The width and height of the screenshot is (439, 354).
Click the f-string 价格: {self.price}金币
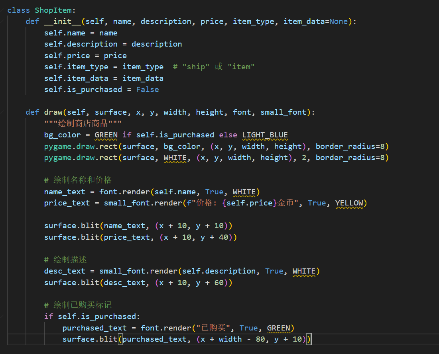click(x=242, y=203)
